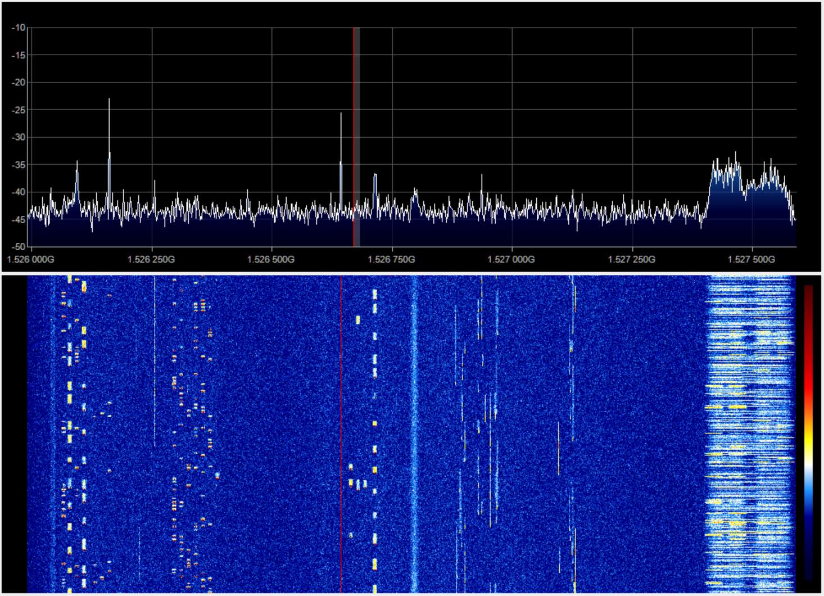Click the '1.527 250G' frequency label

click(631, 259)
